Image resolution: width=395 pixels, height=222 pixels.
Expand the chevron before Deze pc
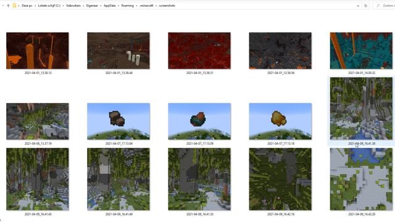pos(19,6)
